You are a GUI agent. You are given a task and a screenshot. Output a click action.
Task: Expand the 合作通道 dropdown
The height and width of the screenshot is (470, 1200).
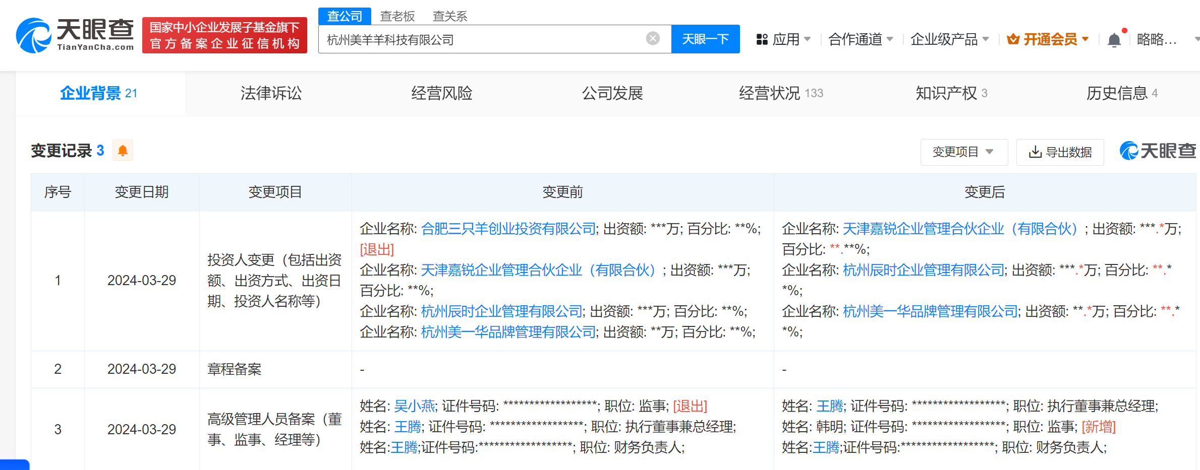click(x=890, y=39)
